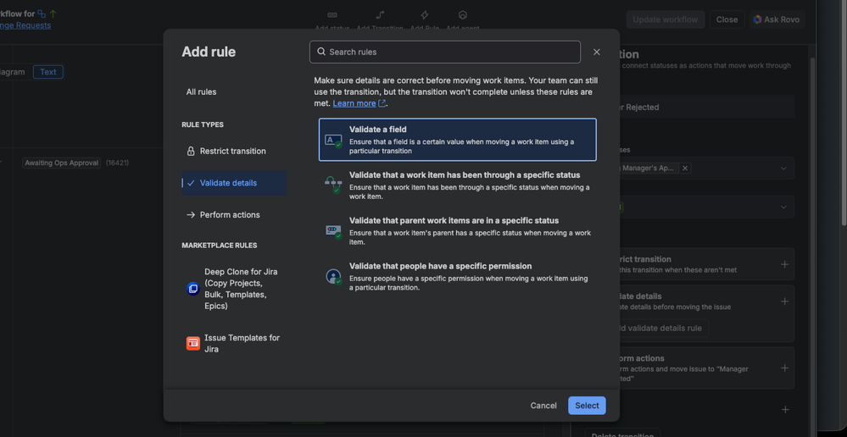847x437 pixels.
Task: Choose the Validate a field rule
Action: pyautogui.click(x=458, y=140)
